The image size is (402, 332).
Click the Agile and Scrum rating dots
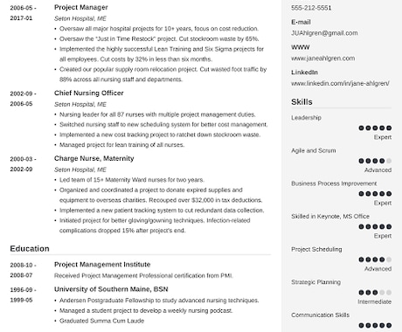(x=375, y=161)
